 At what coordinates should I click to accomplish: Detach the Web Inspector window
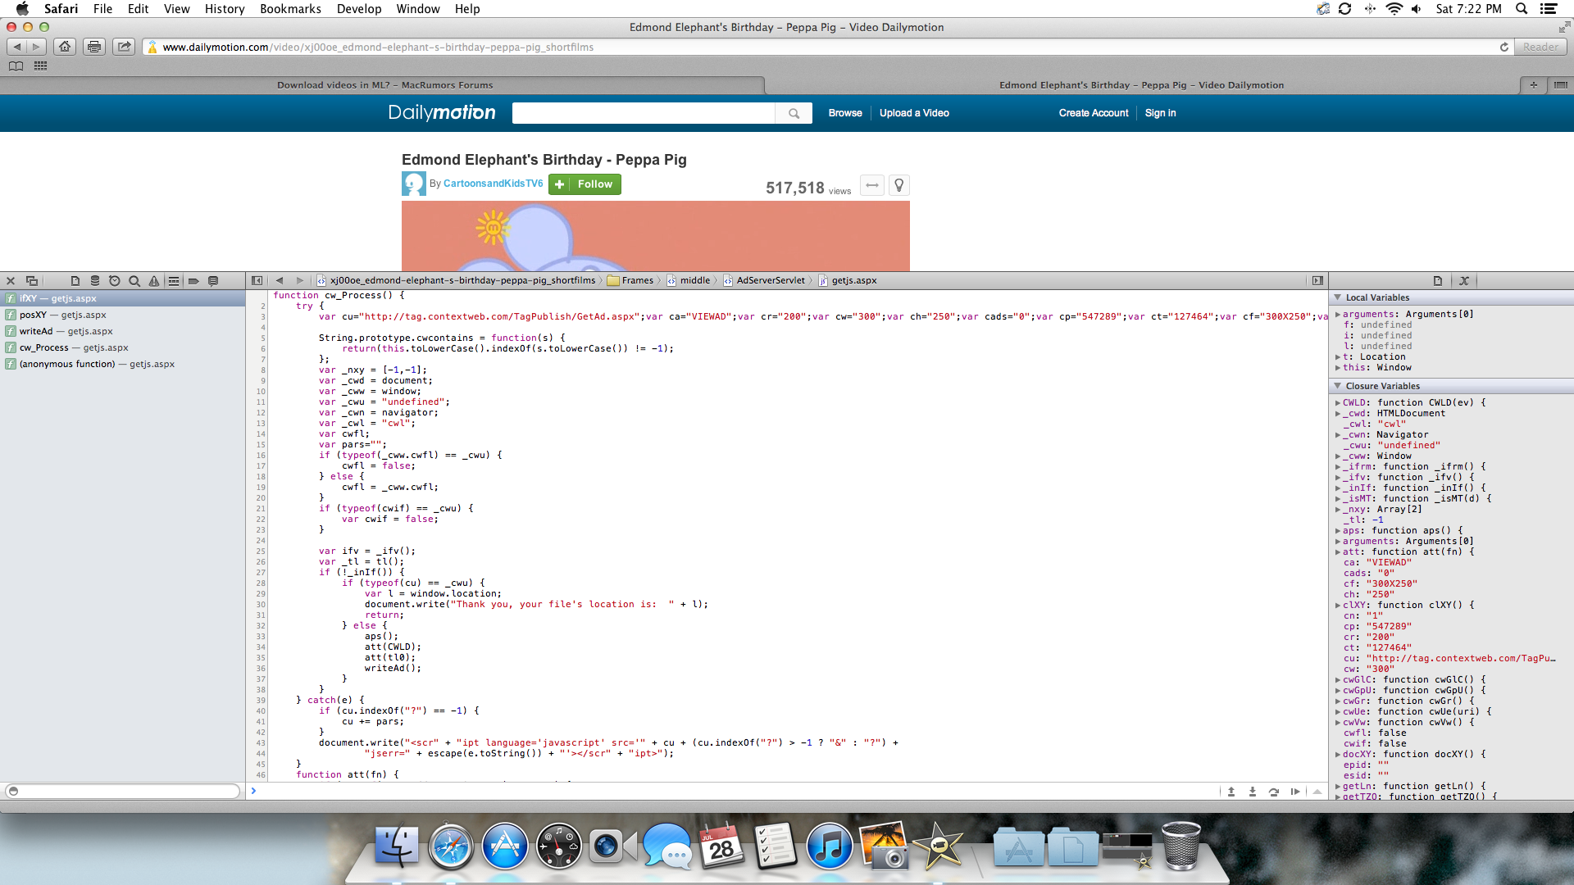tap(32, 281)
